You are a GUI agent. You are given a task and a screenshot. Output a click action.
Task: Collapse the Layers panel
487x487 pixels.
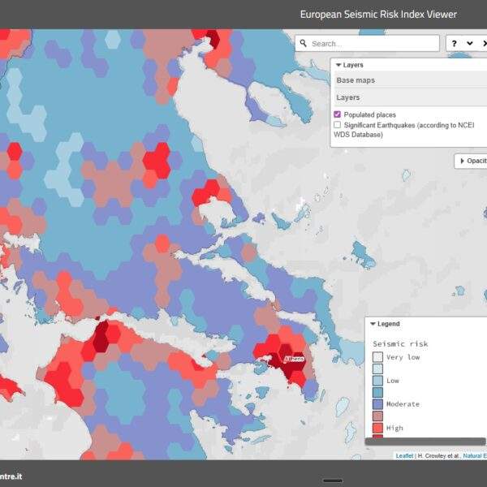pyautogui.click(x=338, y=65)
